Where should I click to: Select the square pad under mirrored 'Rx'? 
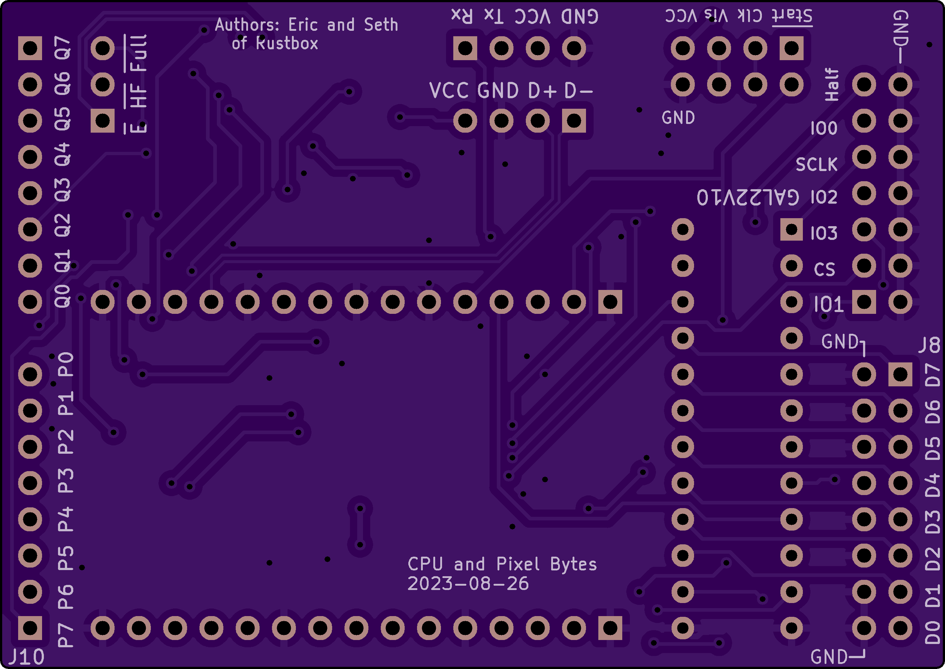coord(465,48)
